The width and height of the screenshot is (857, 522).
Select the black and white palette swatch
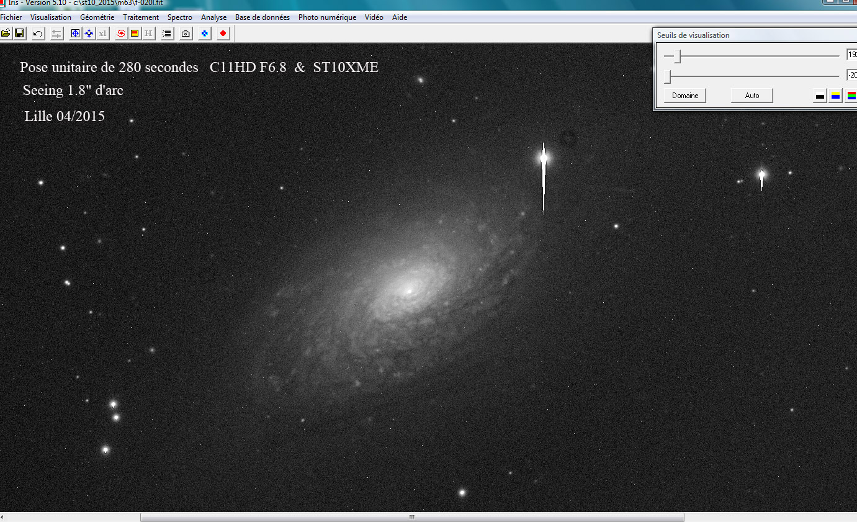click(820, 96)
